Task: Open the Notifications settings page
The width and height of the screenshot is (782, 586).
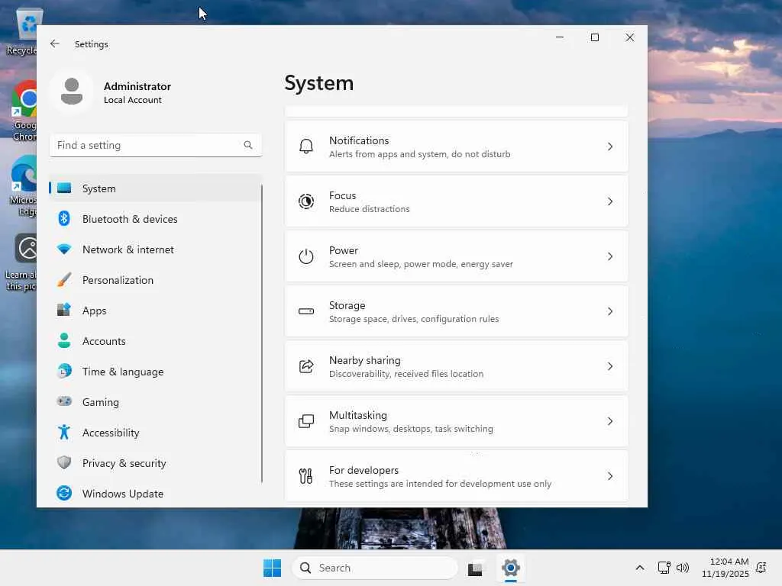Action: point(457,146)
